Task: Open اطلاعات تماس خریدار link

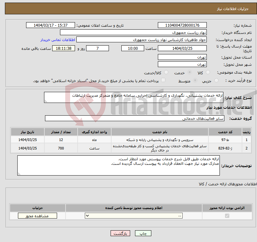Action: [58, 40]
